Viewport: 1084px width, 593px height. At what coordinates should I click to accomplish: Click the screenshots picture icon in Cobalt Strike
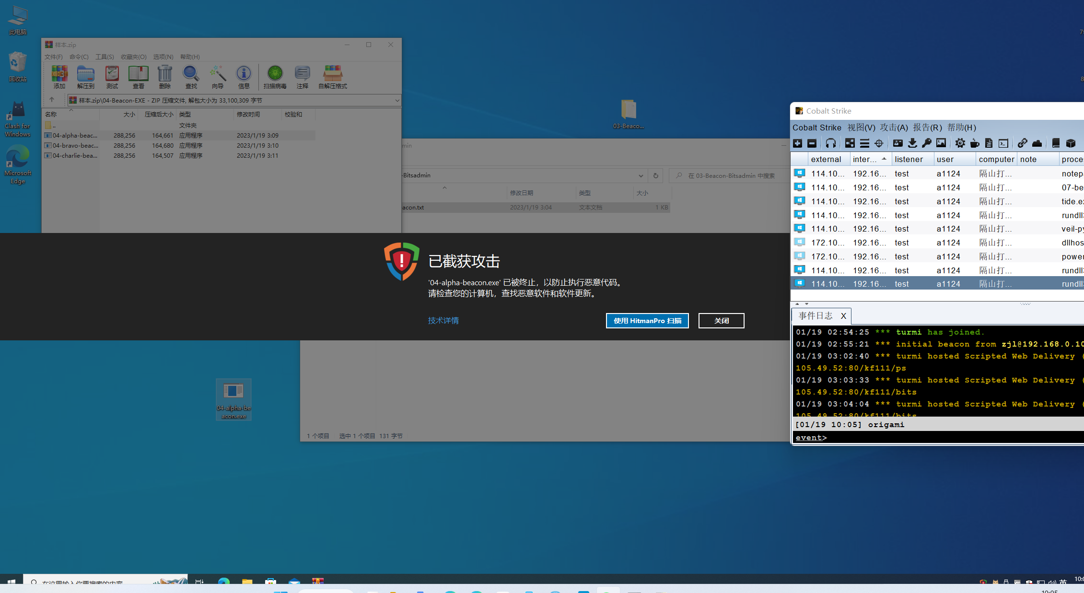pos(941,143)
